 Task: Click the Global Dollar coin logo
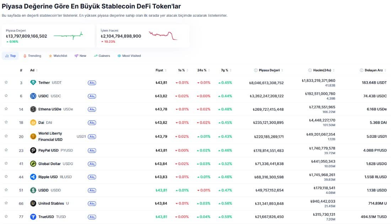click(x=33, y=164)
